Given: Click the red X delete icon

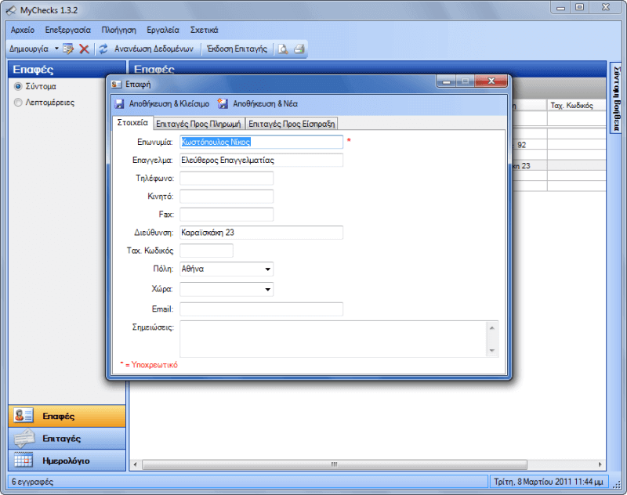Looking at the screenshot, I should [x=84, y=49].
